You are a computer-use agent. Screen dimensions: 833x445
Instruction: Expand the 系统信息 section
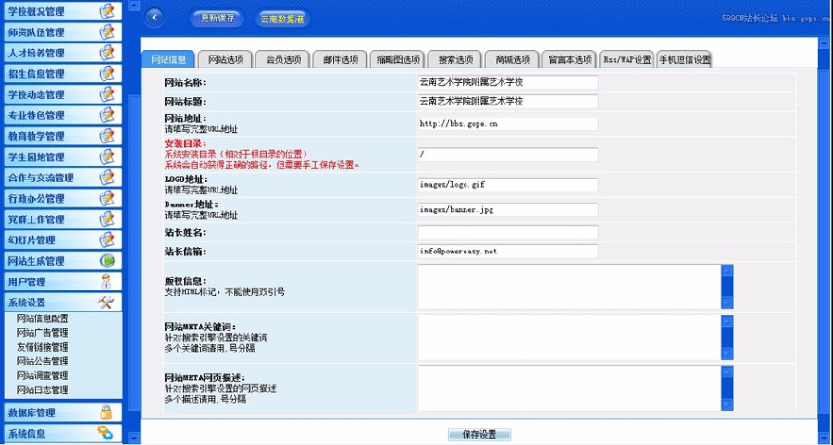tap(63, 433)
